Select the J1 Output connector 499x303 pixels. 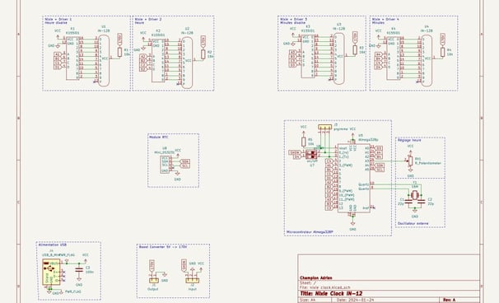pyautogui.click(x=153, y=281)
